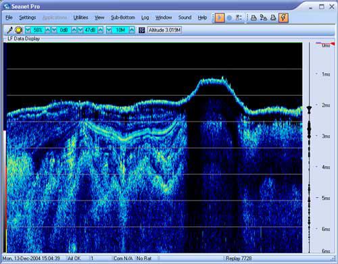Toggle the orange lightning bolt icon
The width and height of the screenshot is (338, 264).
coord(283,18)
